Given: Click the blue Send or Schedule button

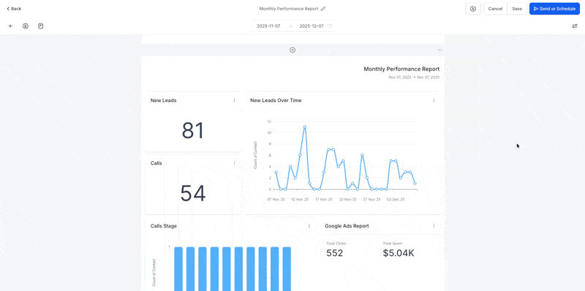Looking at the screenshot, I should coord(554,9).
